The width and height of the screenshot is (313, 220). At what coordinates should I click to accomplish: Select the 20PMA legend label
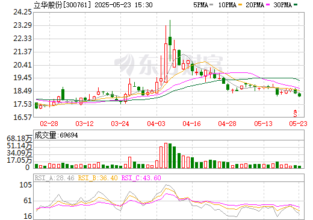click(x=255, y=5)
